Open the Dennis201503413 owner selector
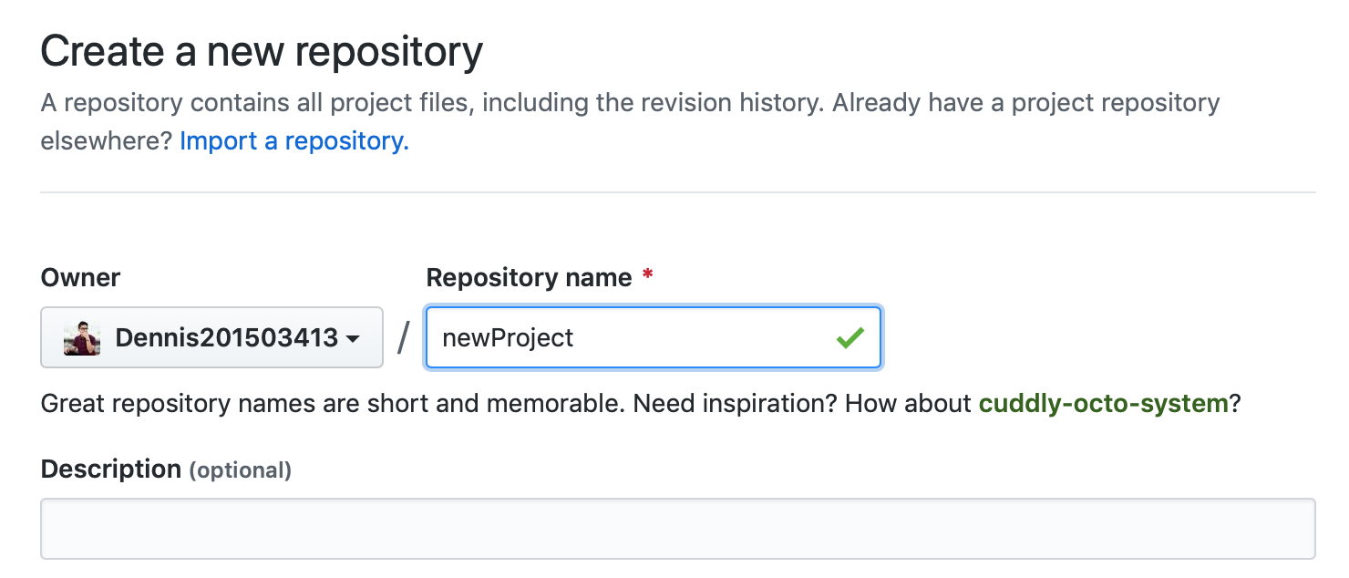Image resolution: width=1349 pixels, height=578 pixels. click(211, 337)
